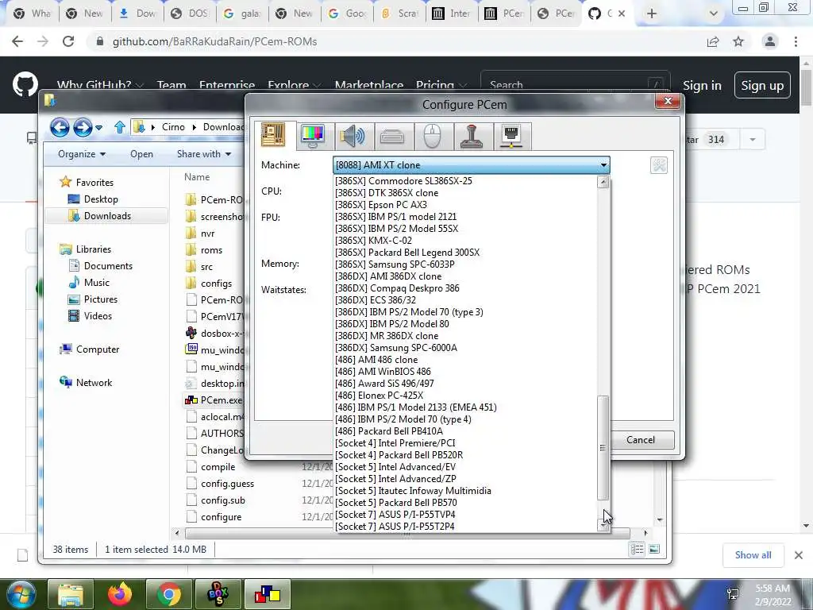Image resolution: width=813 pixels, height=610 pixels.
Task: Bookmark this page with star icon
Action: click(x=738, y=41)
